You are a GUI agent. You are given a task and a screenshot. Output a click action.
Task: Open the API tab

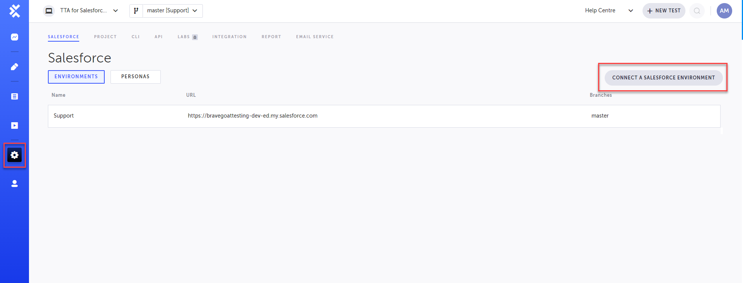(158, 37)
